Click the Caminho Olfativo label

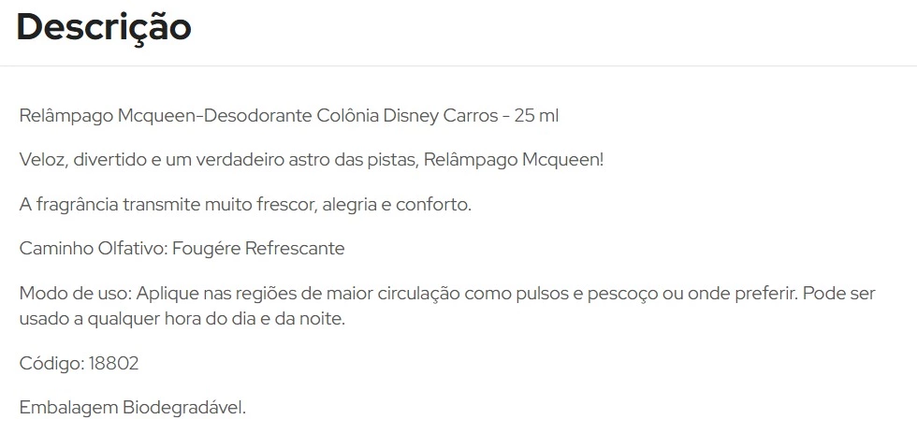click(95, 248)
